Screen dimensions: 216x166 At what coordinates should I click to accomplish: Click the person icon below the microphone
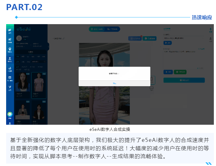click(x=210, y=39)
